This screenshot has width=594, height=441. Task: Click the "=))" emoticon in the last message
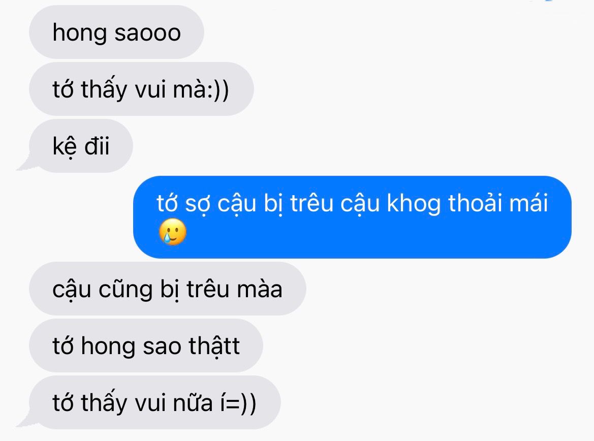point(242,403)
